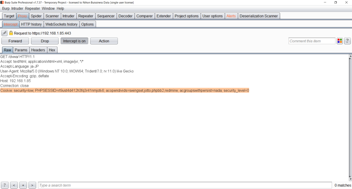The width and height of the screenshot is (352, 189).
Task: Open the Window menu
Action: pos(48,9)
